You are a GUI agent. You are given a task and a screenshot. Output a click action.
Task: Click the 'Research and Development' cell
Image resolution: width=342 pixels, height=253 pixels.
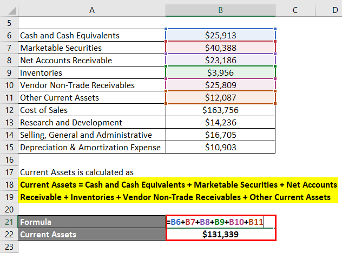92,122
